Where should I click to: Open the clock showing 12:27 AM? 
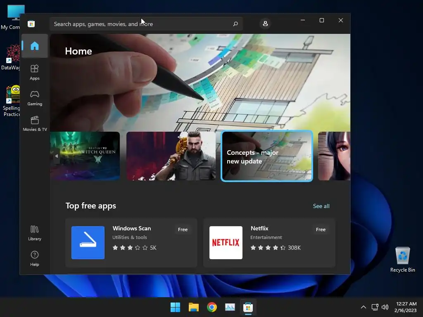point(406,307)
